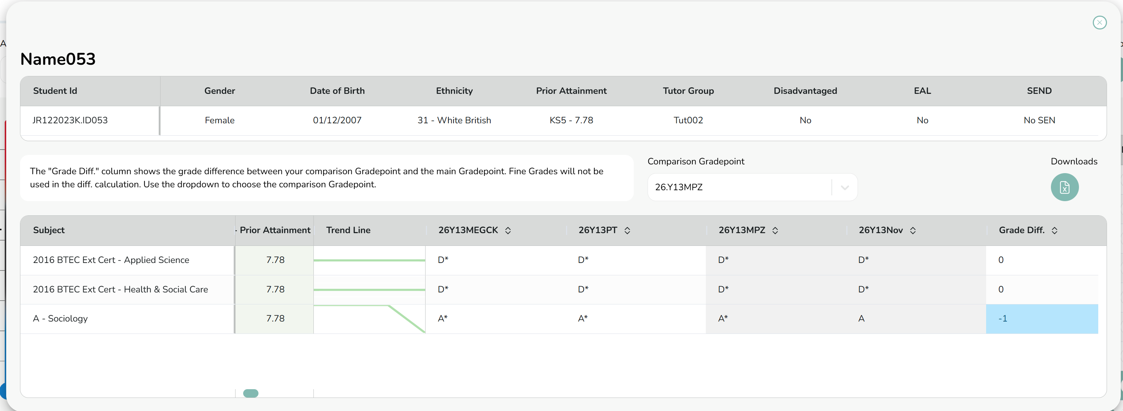Sort by the 26Y13MEGCK column
Screen dimensions: 1123x411
coord(507,230)
